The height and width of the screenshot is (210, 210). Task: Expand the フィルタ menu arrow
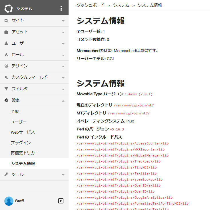(x=63, y=89)
